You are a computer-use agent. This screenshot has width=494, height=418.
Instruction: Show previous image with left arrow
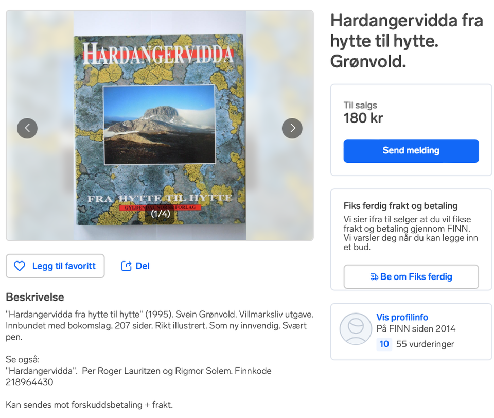[27, 128]
